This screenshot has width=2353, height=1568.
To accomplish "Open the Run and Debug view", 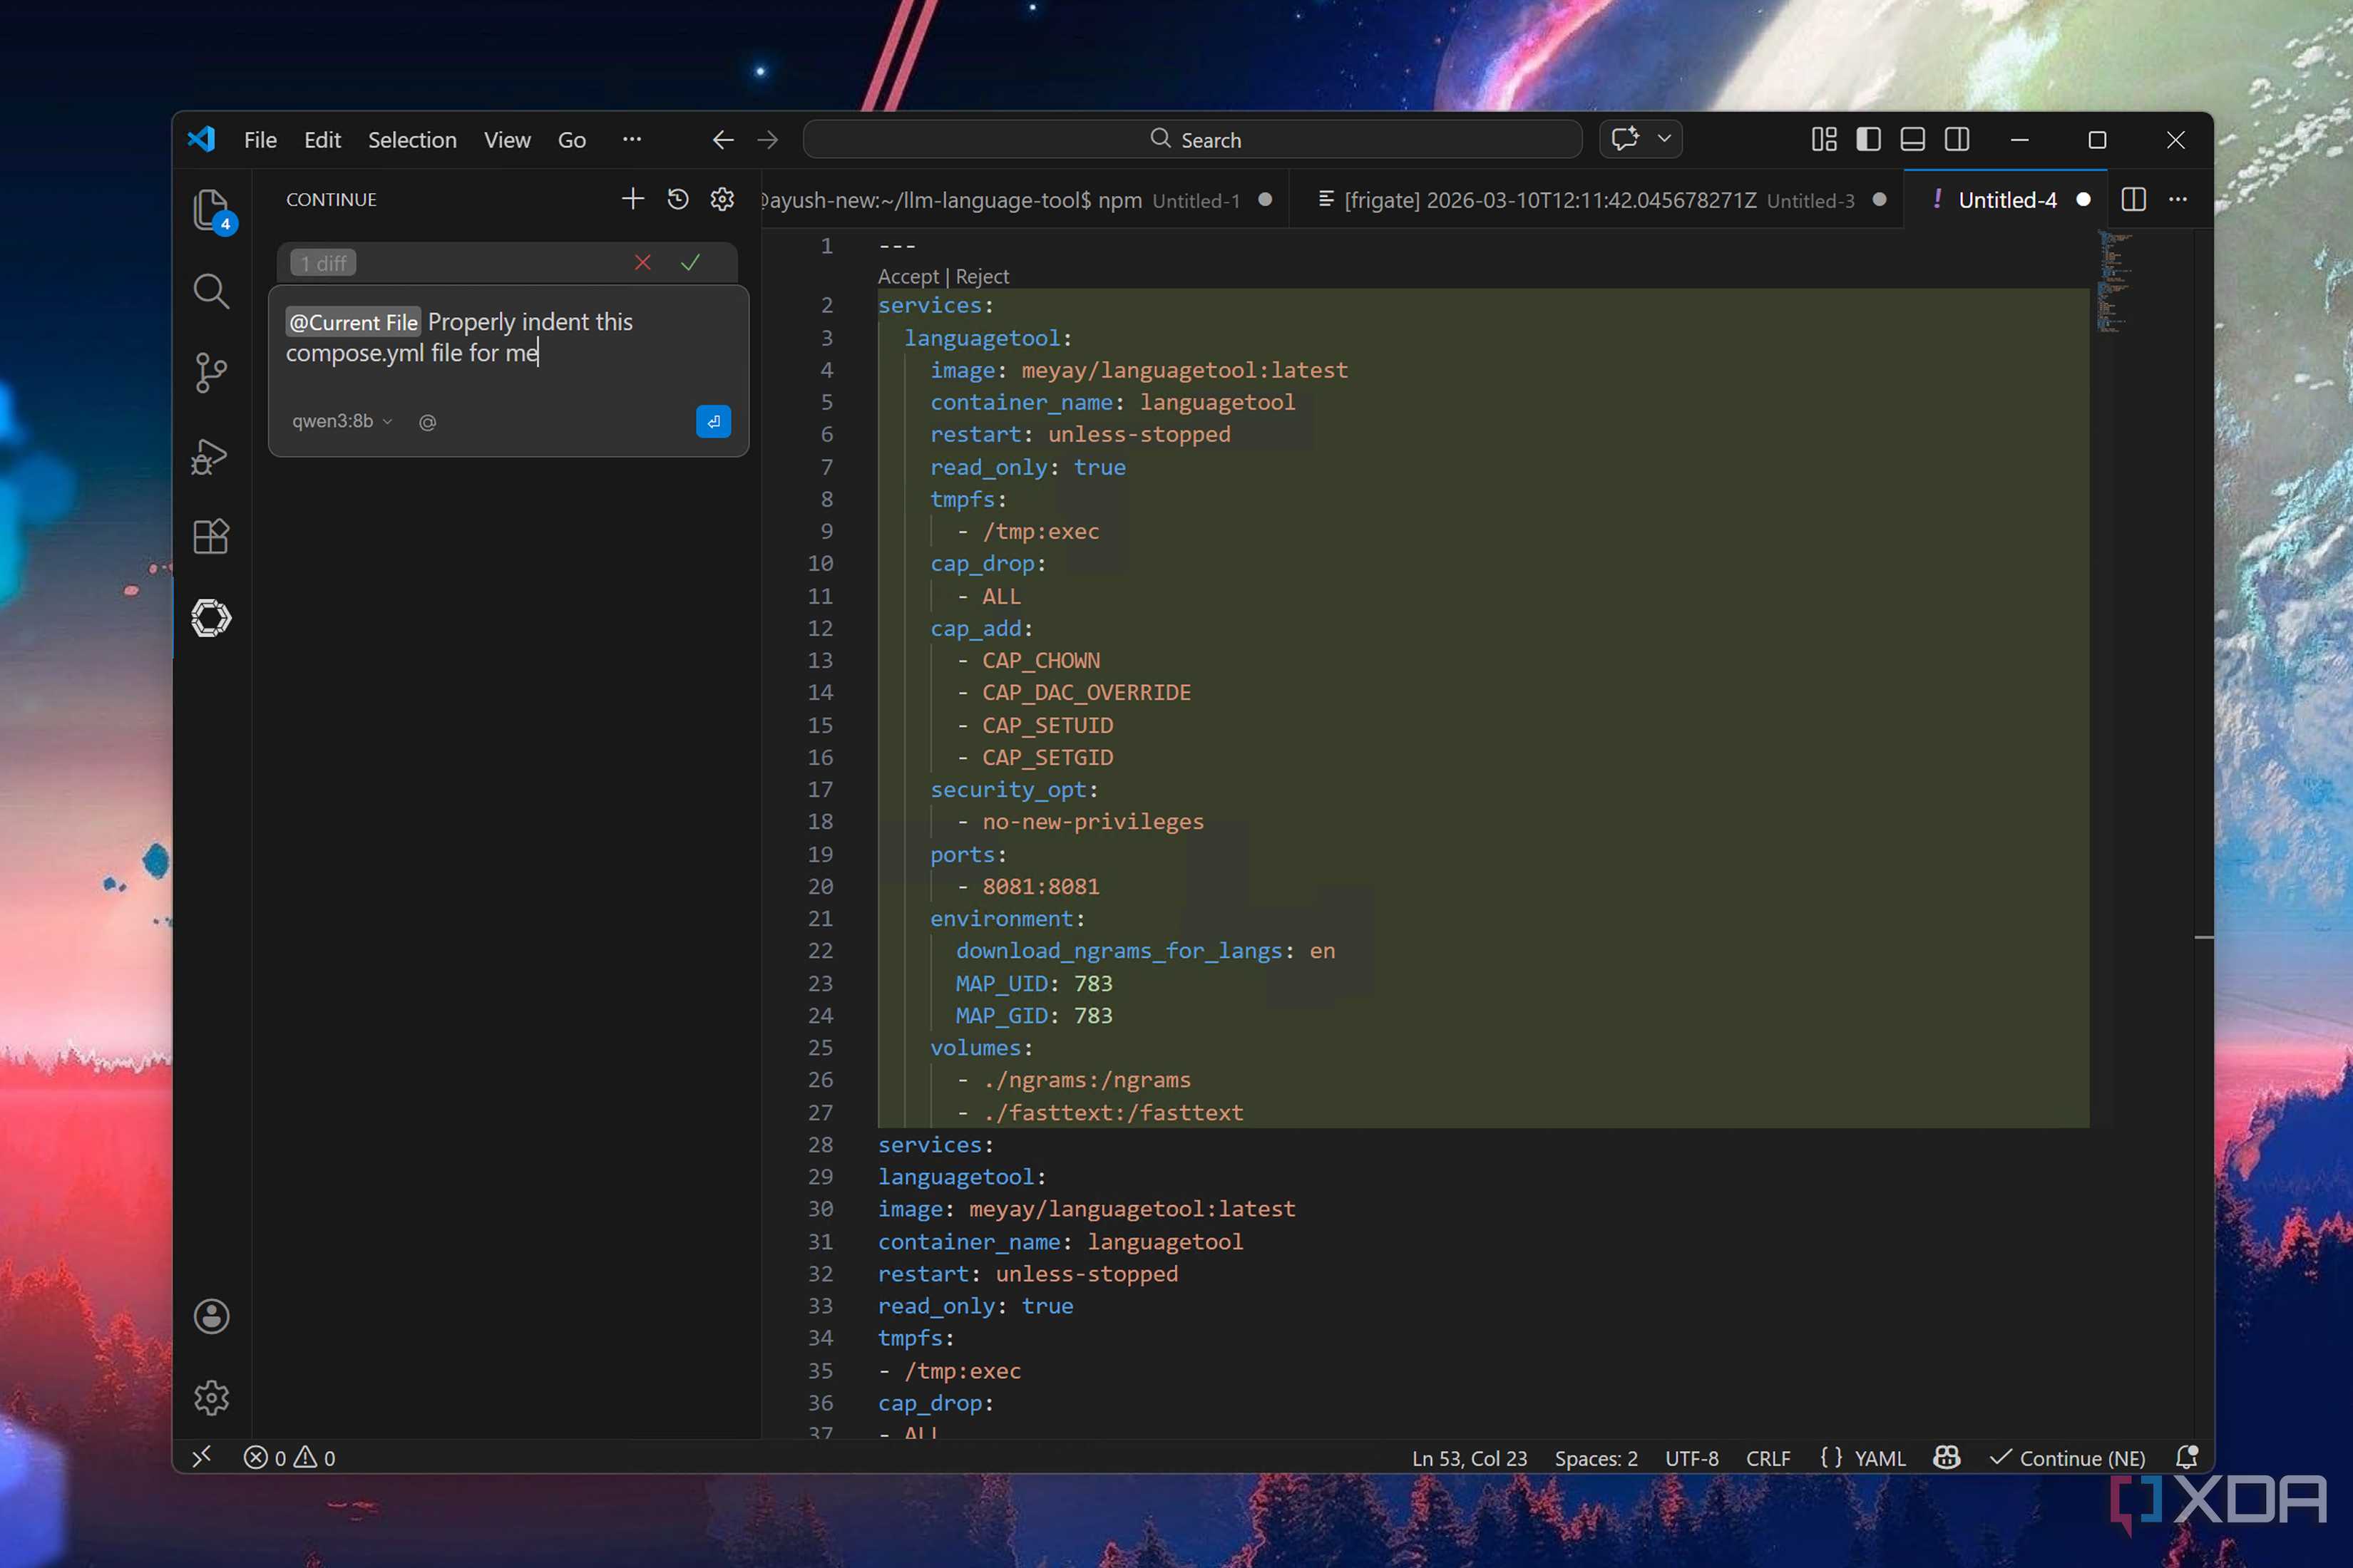I will click(211, 456).
